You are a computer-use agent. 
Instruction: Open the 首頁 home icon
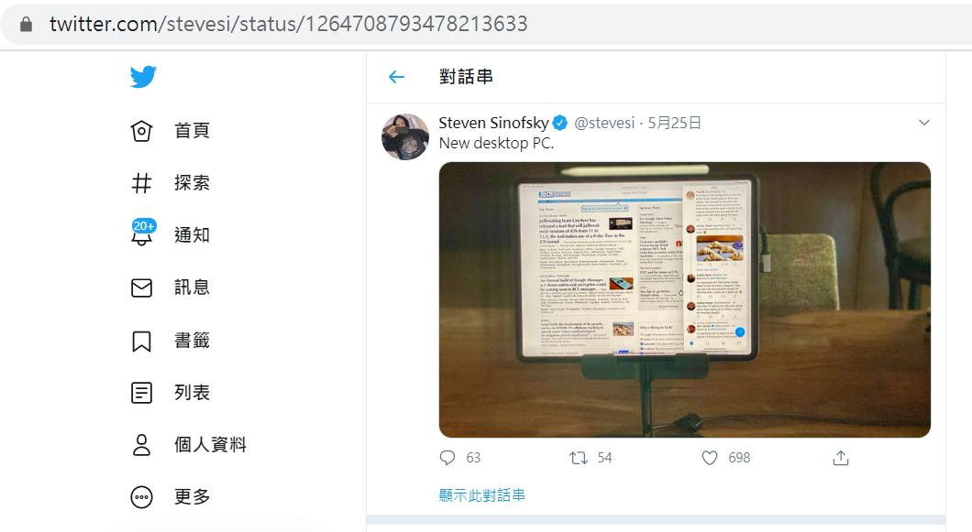(x=141, y=131)
